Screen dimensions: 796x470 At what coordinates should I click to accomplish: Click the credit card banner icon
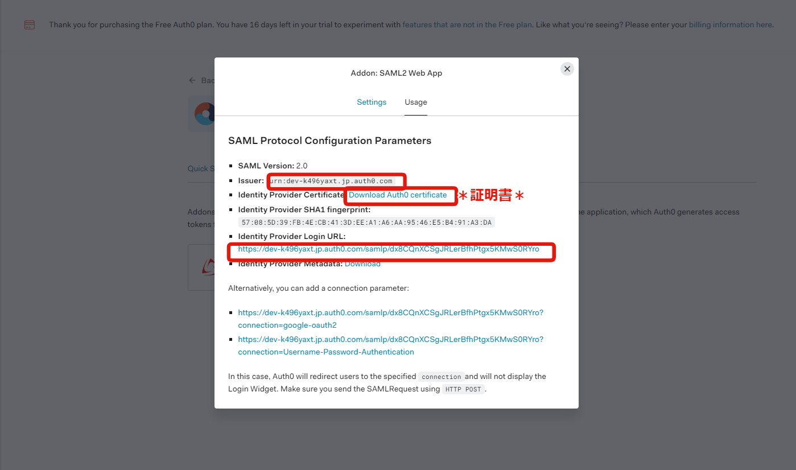pyautogui.click(x=29, y=25)
